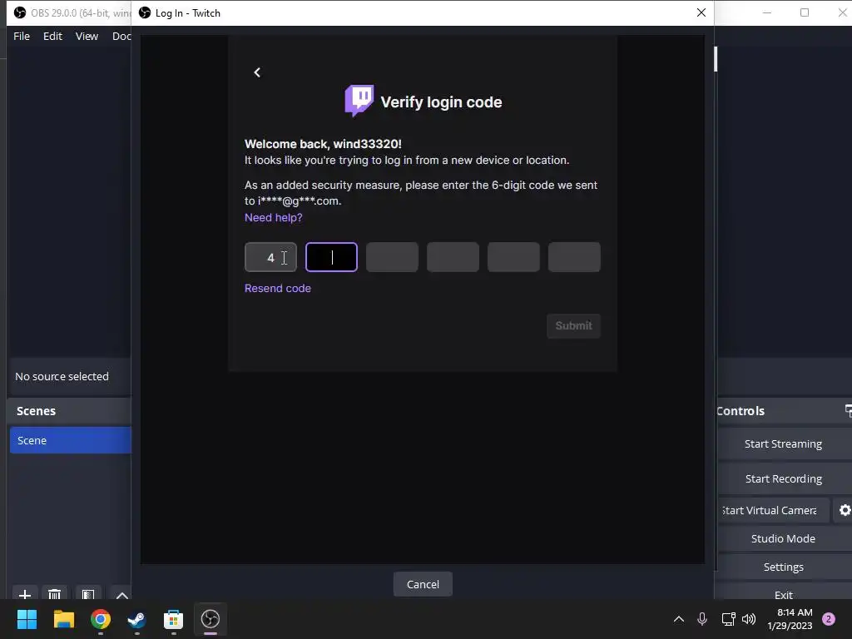
Task: Pop out the Controls dock icon
Action: pos(848,410)
